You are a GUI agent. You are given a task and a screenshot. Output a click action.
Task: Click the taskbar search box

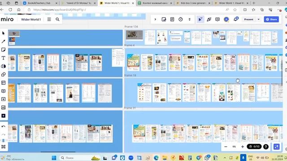(80, 158)
